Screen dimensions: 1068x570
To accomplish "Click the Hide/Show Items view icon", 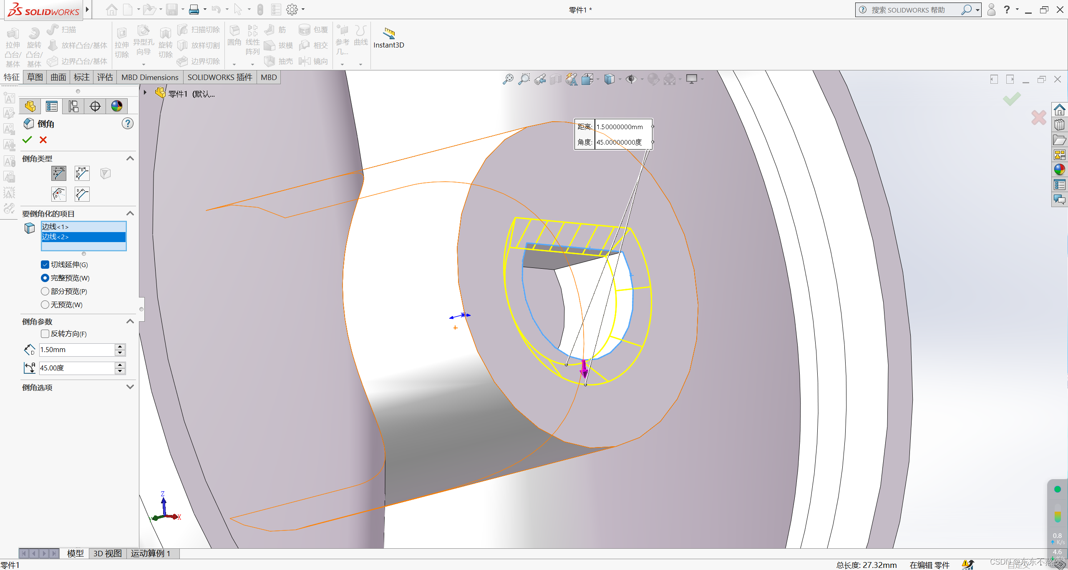I will [631, 79].
